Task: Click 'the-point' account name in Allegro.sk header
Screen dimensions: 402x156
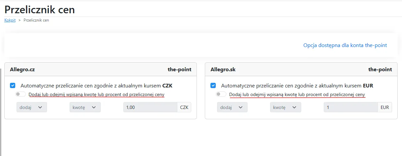Action: click(380, 70)
